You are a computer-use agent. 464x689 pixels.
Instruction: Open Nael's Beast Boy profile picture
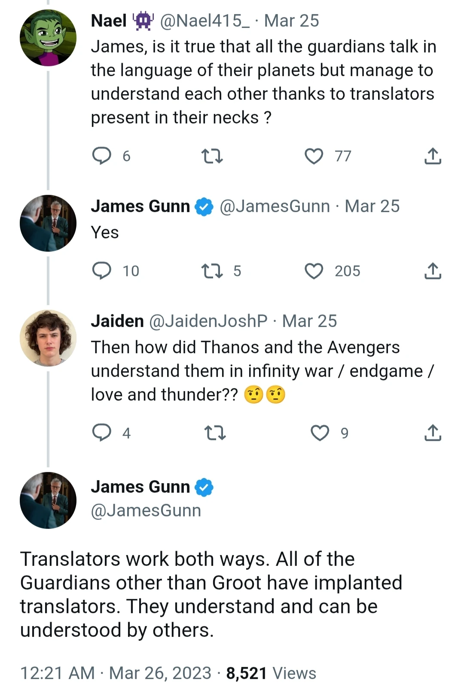pos(48,38)
